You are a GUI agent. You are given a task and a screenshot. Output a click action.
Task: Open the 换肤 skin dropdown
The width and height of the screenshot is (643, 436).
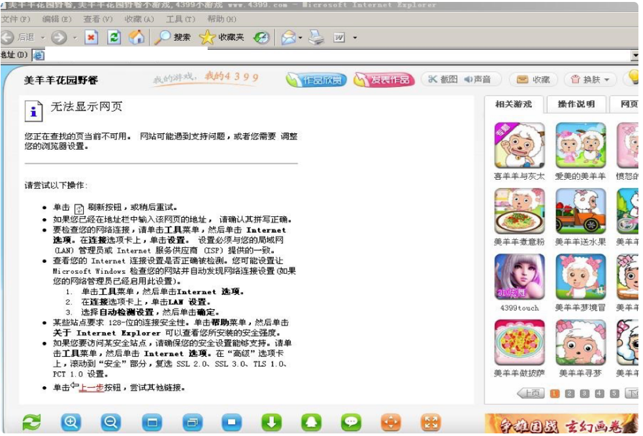click(591, 80)
